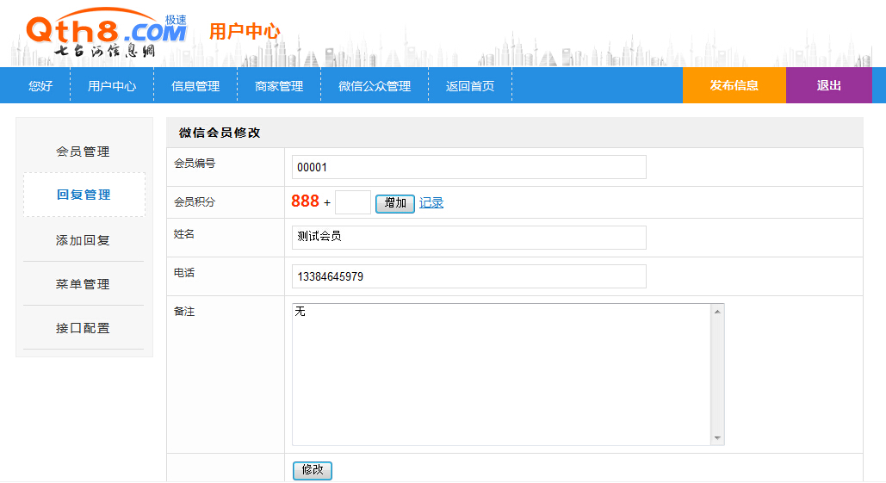Click the Qth8.com site logo
The width and height of the screenshot is (886, 483).
(105, 34)
